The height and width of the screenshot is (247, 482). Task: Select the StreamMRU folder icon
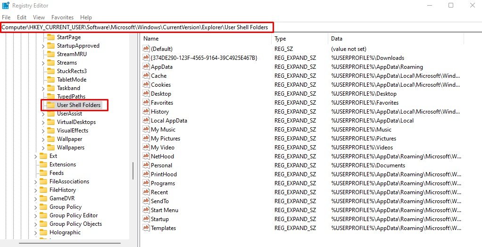click(x=51, y=54)
